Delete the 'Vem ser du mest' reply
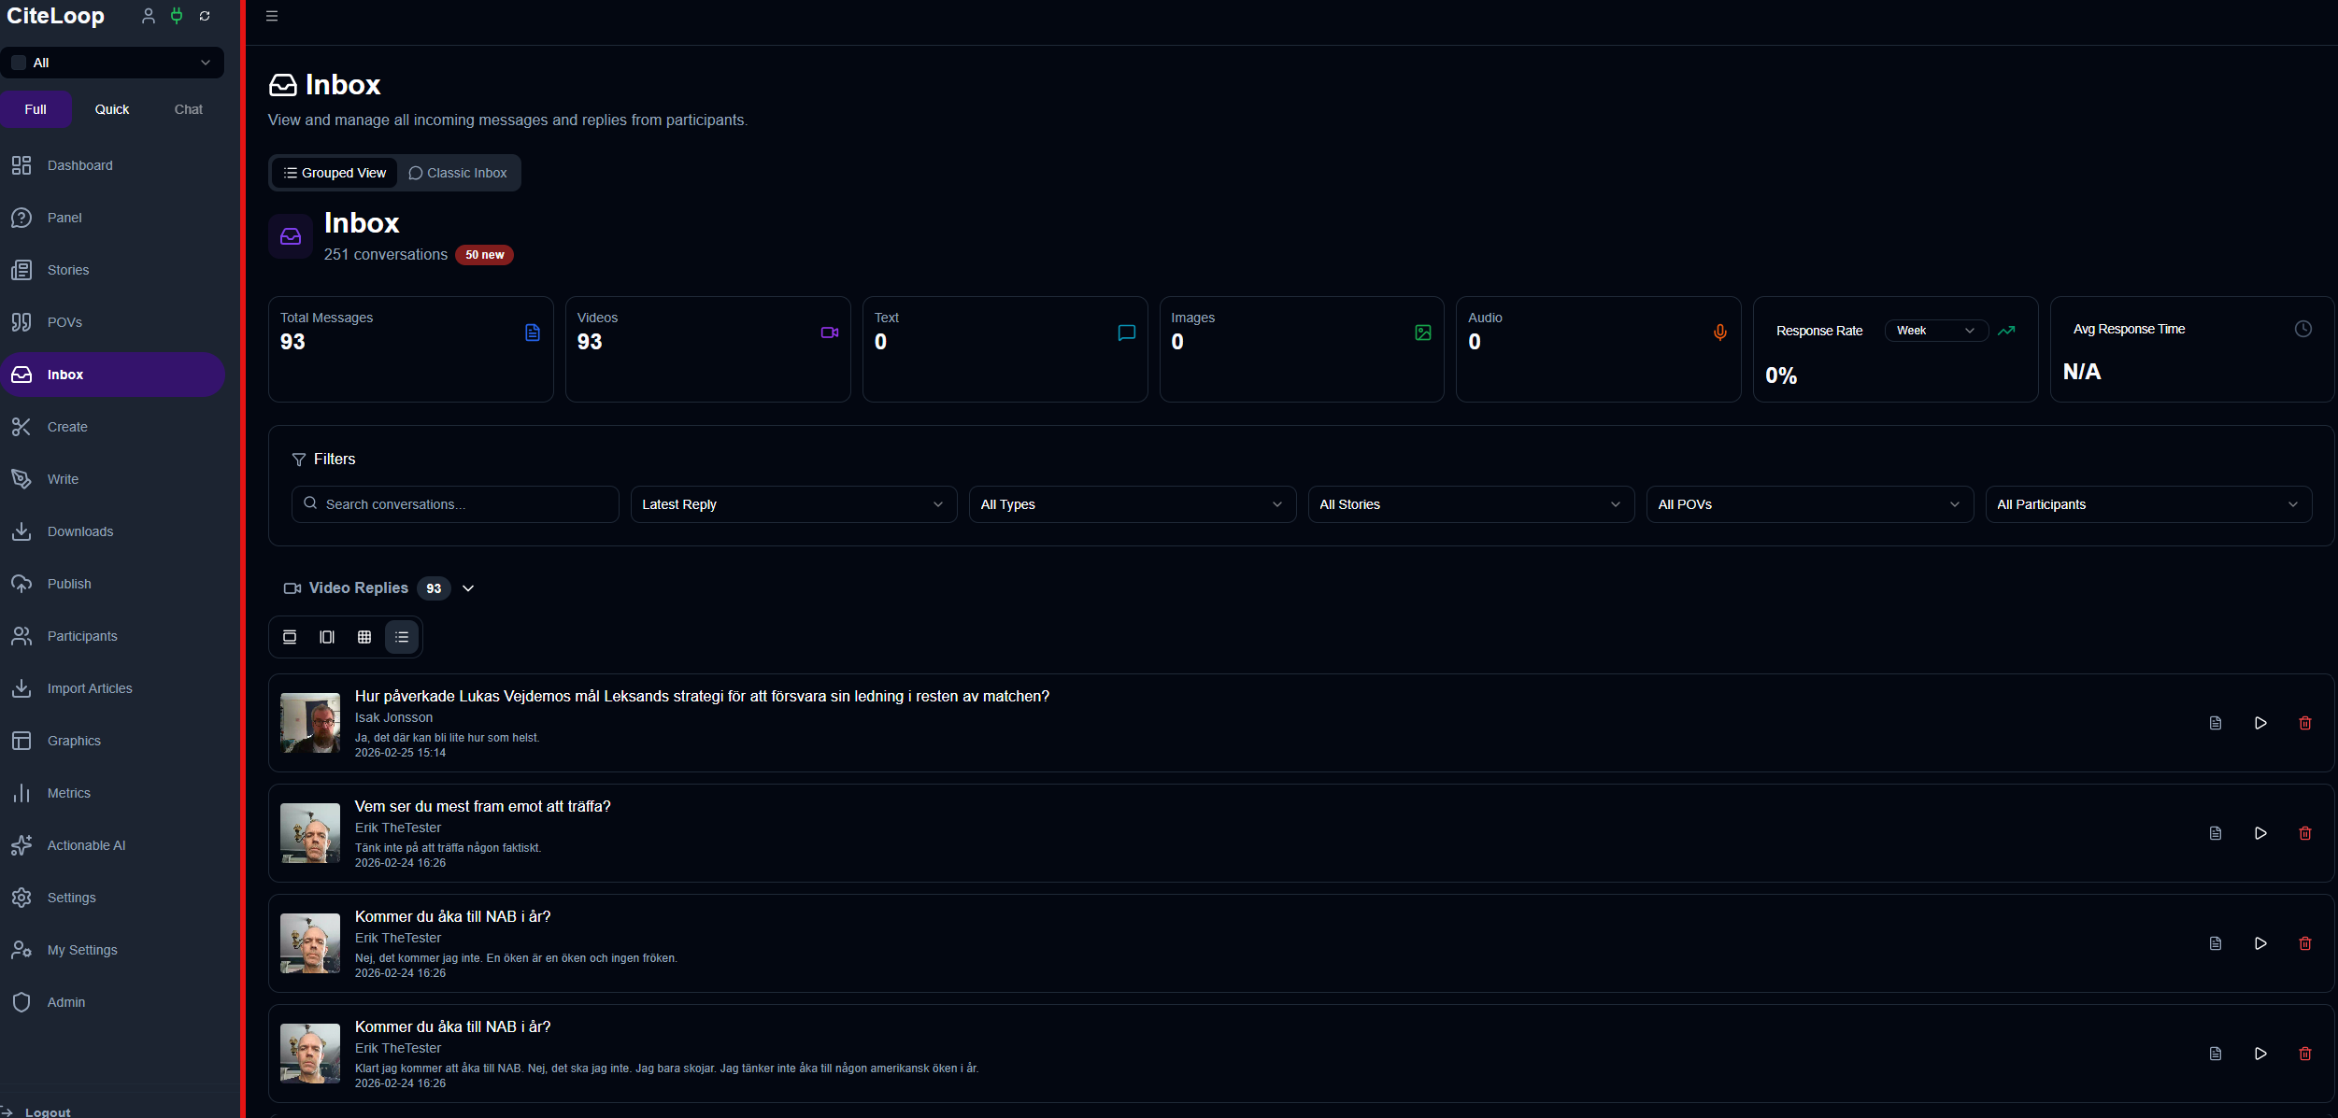2338x1118 pixels. point(2305,833)
